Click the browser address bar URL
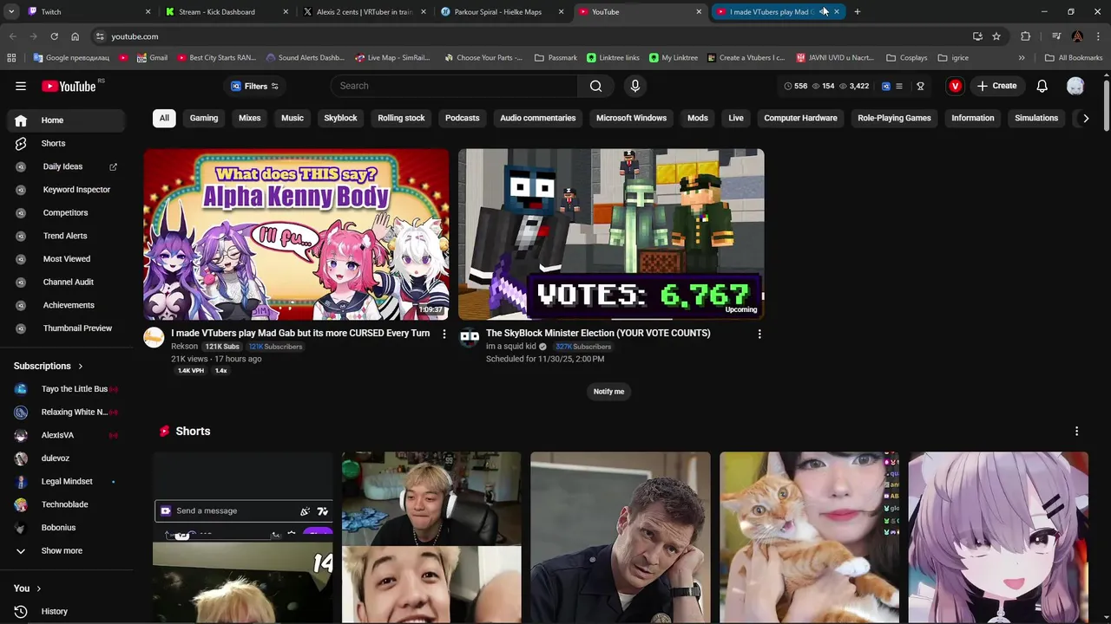This screenshot has width=1111, height=624. [135, 36]
